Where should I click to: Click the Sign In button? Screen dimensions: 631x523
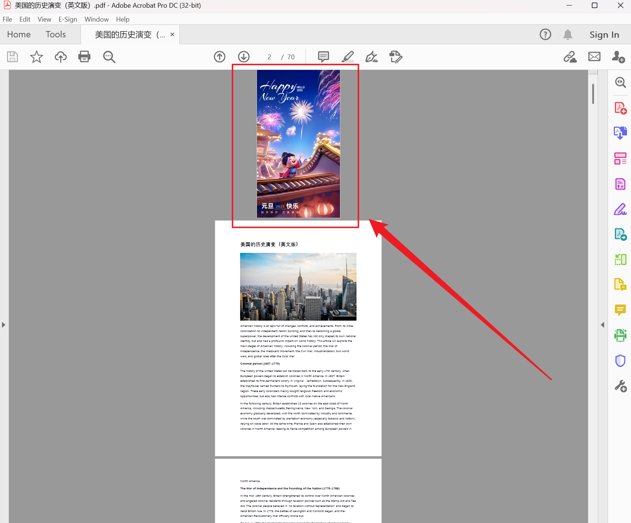(x=604, y=34)
